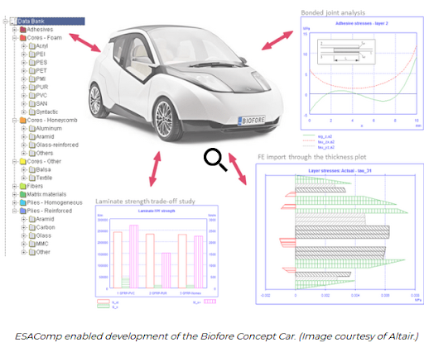
Task: Click the Fibers folder icon
Action: tap(23, 186)
